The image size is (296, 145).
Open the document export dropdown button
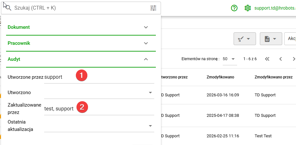point(271,39)
